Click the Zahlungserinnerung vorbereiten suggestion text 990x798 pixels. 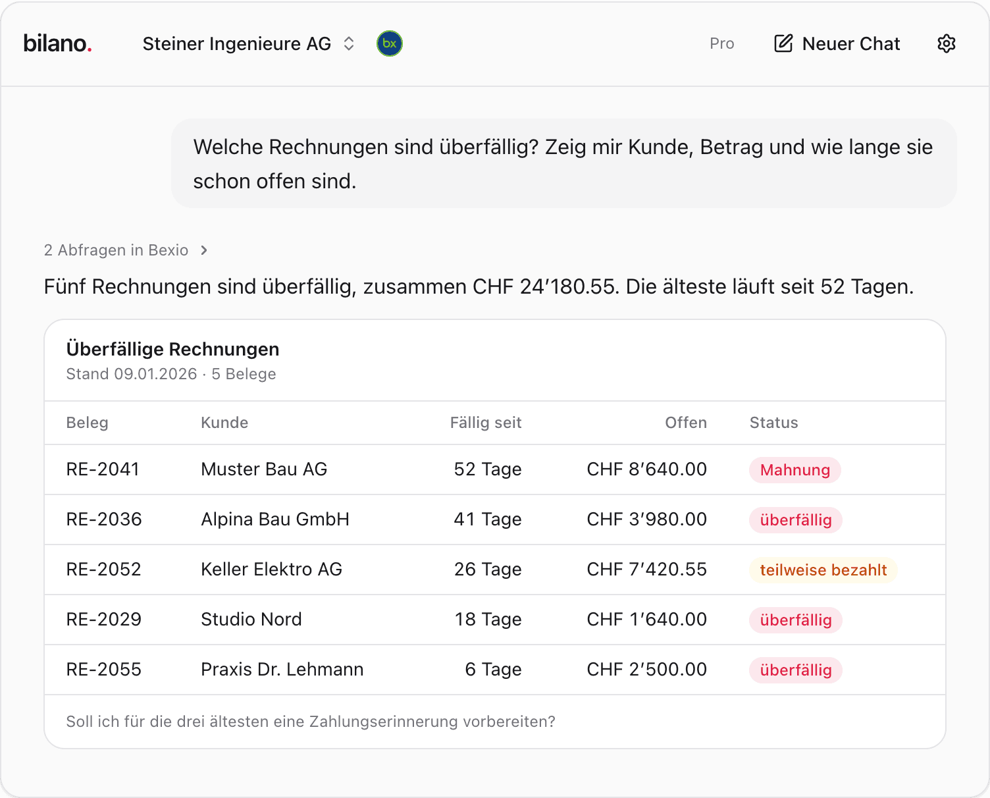coord(311,722)
